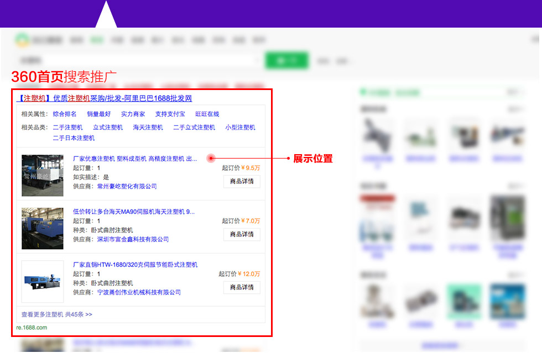This screenshot has width=542, height=353.
Task: Select the 销量最好 attribute link
Action: pos(99,114)
